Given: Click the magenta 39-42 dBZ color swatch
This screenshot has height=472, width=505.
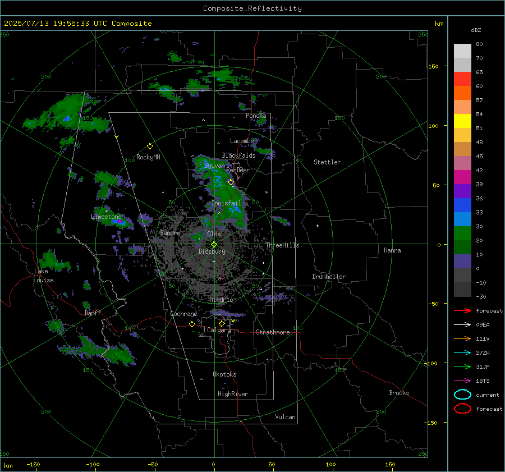Looking at the screenshot, I should [462, 177].
